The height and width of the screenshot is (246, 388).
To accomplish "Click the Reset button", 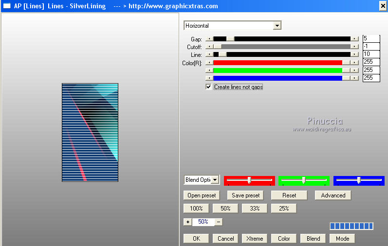I will 289,195.
